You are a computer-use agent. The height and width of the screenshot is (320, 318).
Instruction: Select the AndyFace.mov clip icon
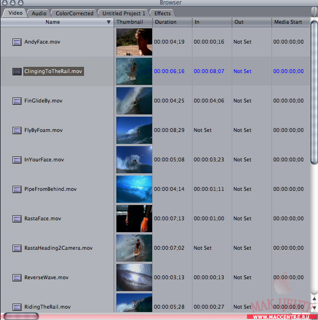17,42
